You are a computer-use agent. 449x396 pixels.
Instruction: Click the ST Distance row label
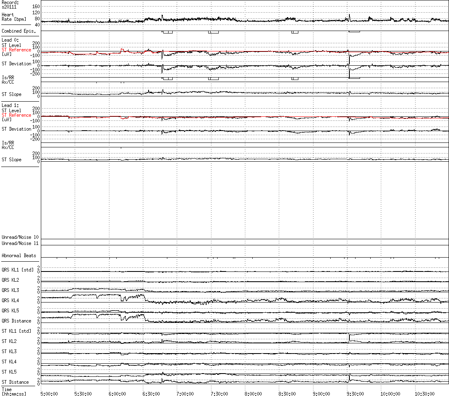(15, 382)
